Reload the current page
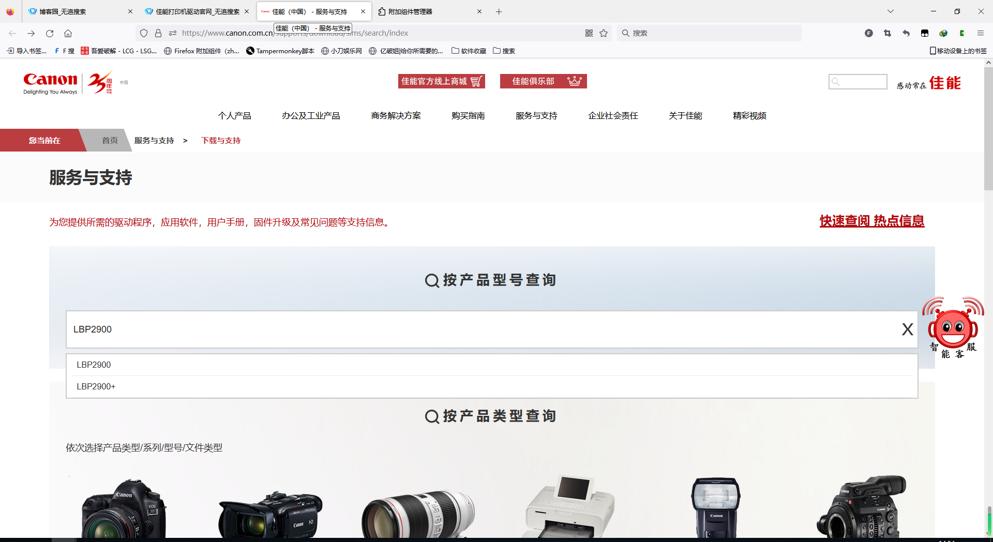Image resolution: width=993 pixels, height=542 pixels. point(50,33)
